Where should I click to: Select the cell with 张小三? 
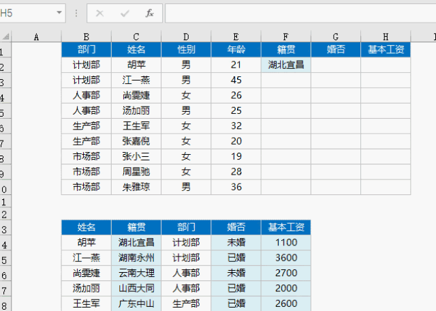[136, 156]
